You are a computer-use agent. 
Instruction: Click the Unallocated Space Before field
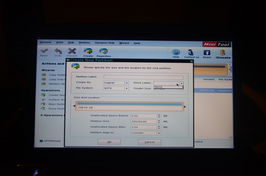pyautogui.click(x=144, y=116)
